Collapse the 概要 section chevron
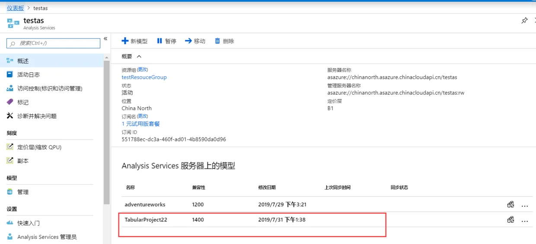Viewport: 536px width, 244px height. 139,57
